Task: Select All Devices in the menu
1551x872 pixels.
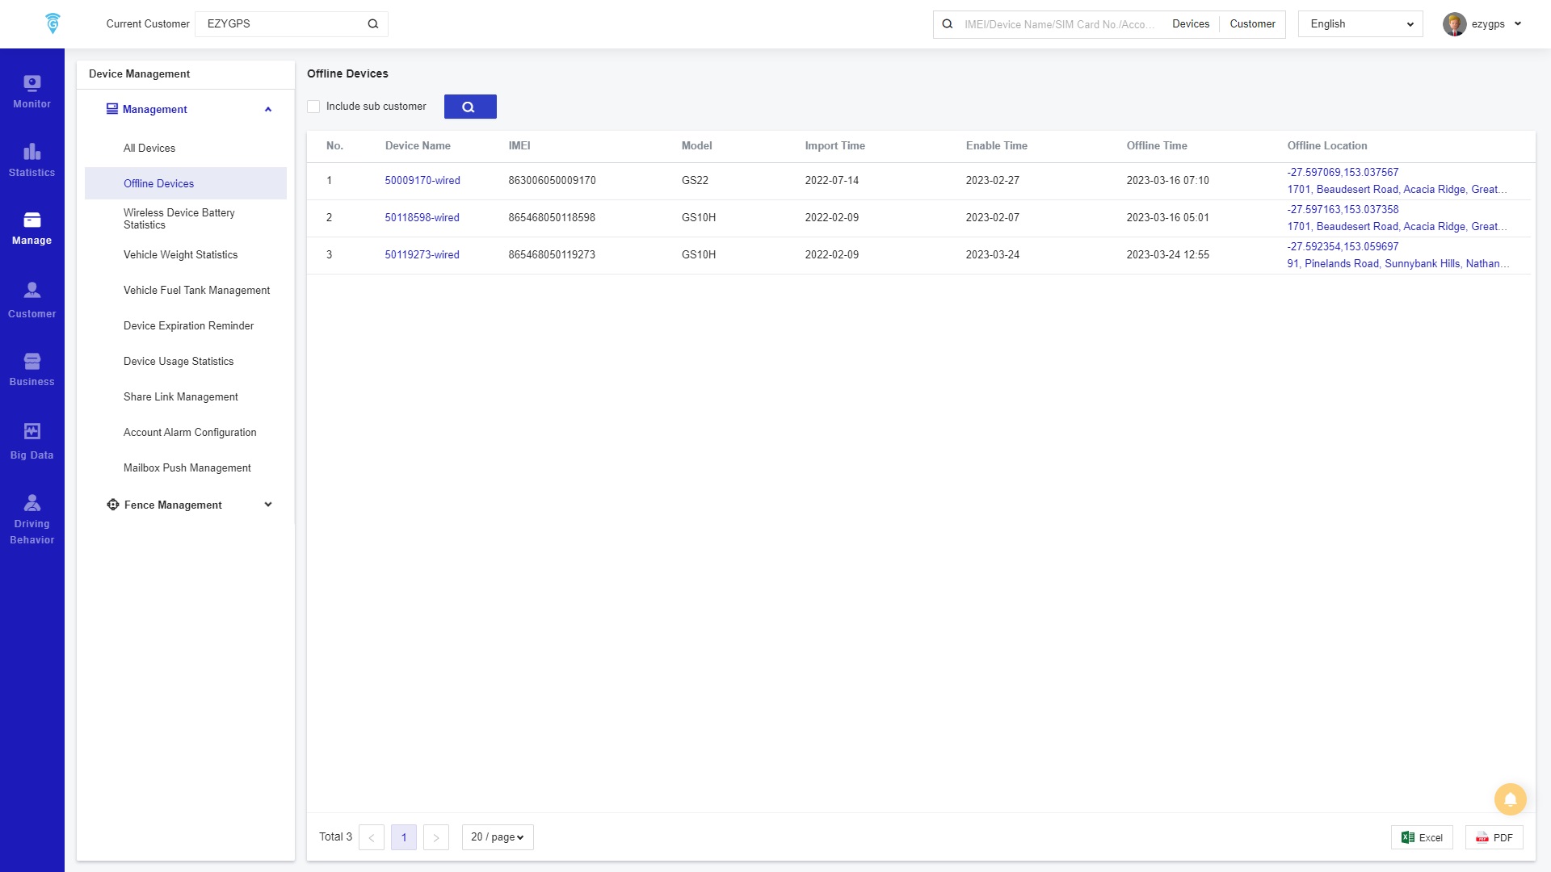Action: 149,149
